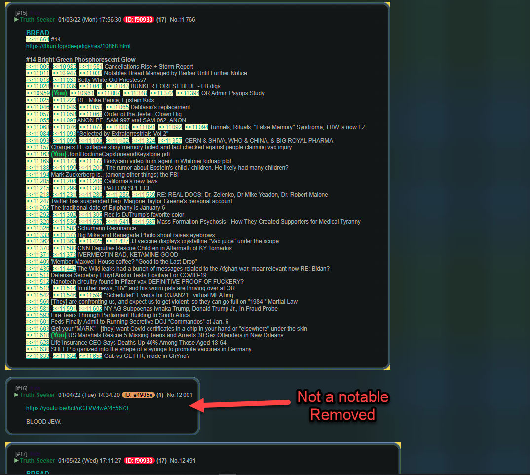Follow quote link >>11305 for Red favorite color

(91, 215)
